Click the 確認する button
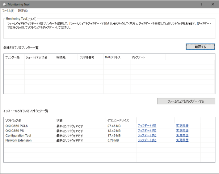 (x=200, y=47)
